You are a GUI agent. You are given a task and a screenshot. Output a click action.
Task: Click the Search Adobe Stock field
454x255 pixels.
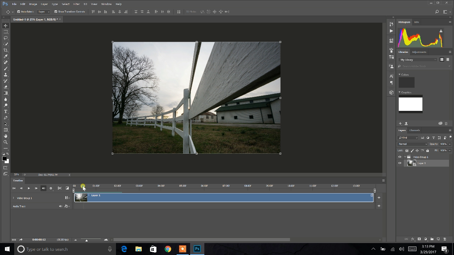tap(424, 66)
